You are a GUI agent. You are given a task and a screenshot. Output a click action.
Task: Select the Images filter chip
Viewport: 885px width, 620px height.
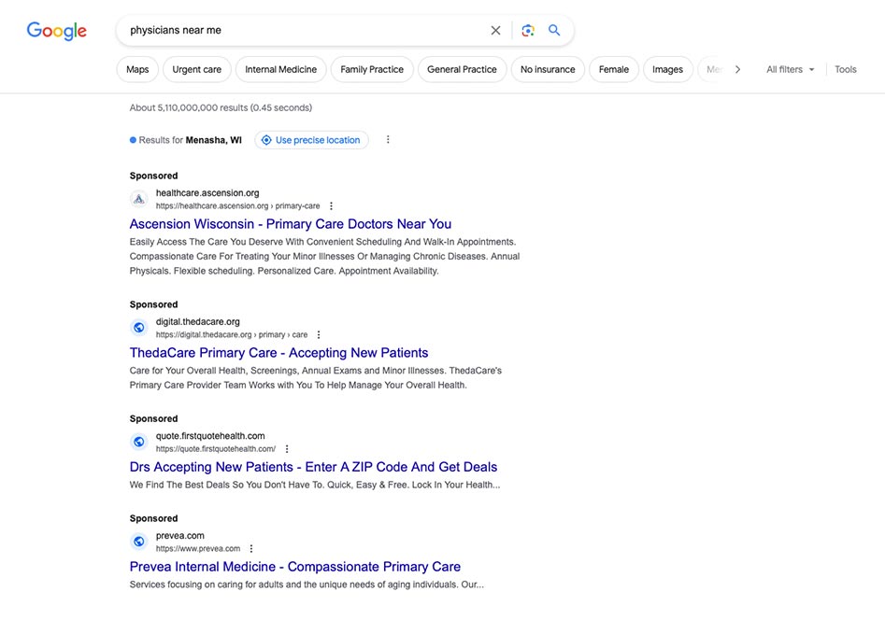pos(667,69)
